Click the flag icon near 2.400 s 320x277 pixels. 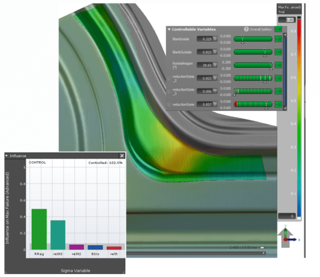(x=262, y=248)
